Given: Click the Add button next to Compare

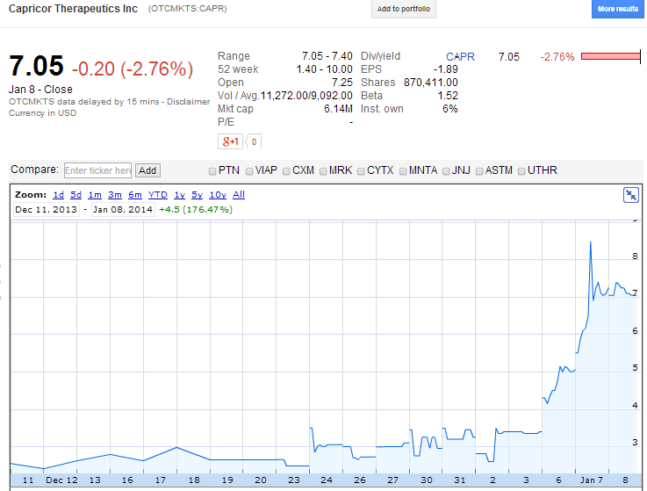Looking at the screenshot, I should 147,170.
